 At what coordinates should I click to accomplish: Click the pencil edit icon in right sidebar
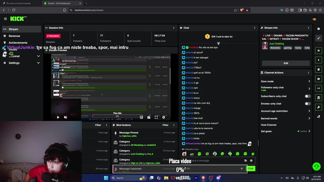pos(318,38)
